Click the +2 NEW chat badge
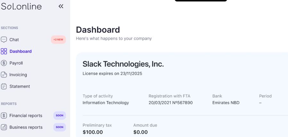Screen dimensions: 288x137 click(58, 40)
